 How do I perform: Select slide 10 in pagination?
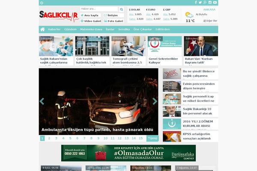click(x=105, y=138)
